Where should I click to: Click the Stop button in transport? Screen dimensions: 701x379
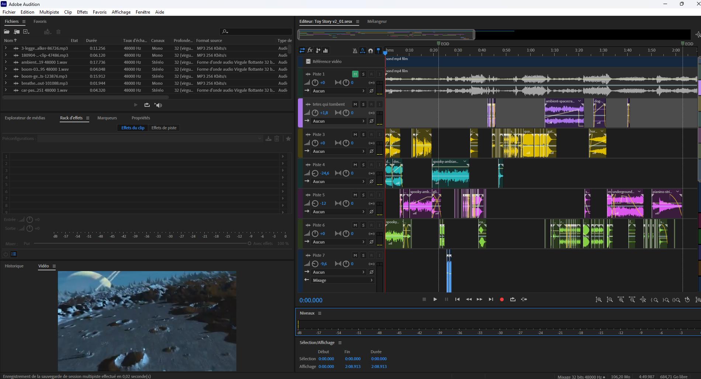pos(424,299)
